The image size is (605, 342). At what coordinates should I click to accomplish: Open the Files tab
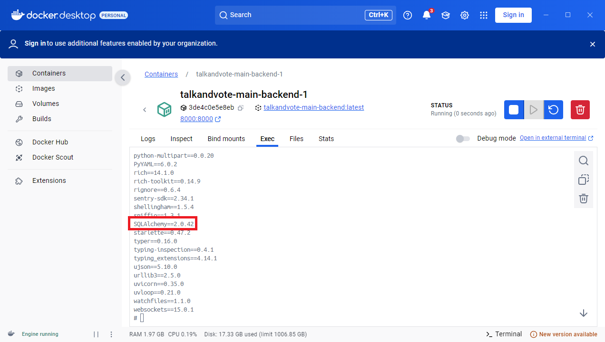[296, 139]
